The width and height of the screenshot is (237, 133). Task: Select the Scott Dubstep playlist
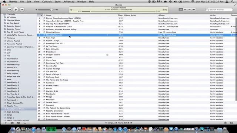click(x=13, y=112)
